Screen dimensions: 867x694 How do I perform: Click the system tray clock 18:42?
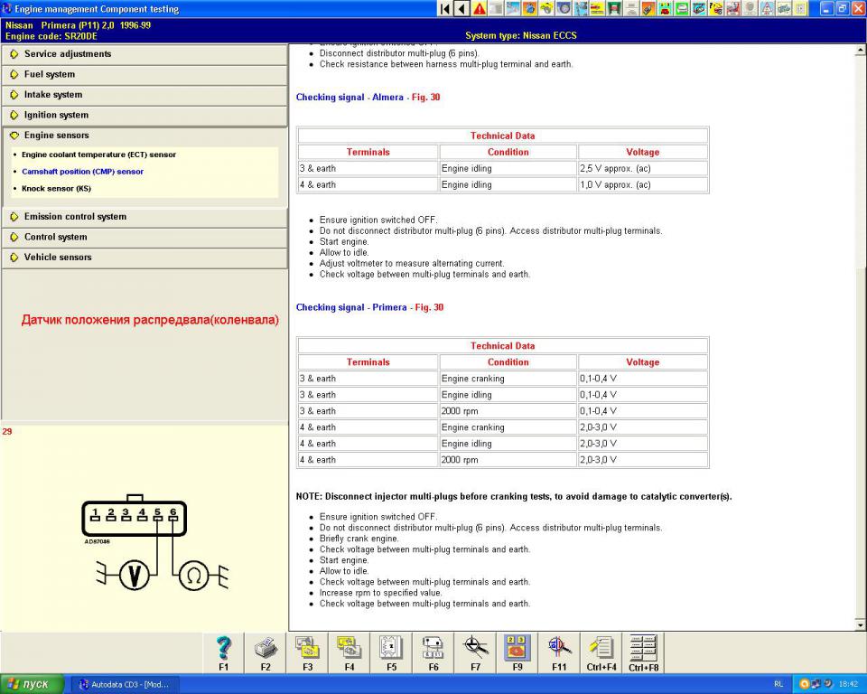(849, 685)
